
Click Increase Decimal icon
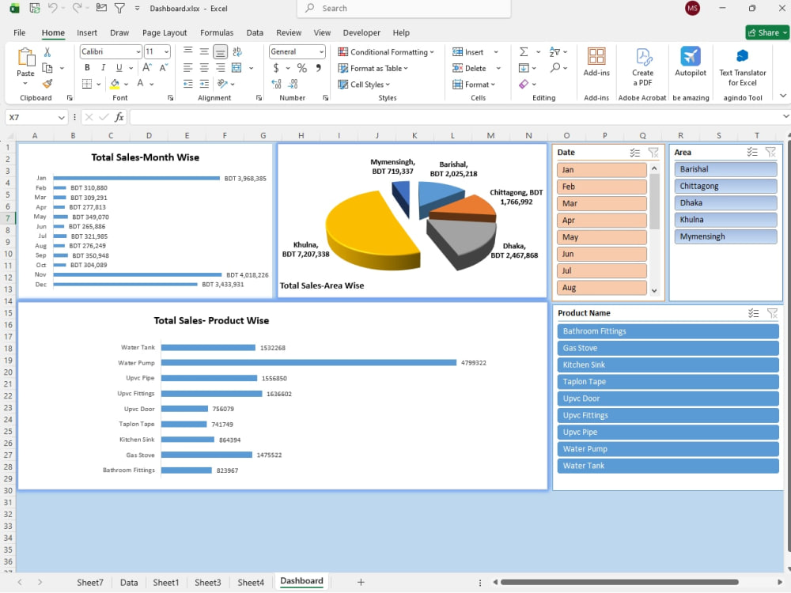tap(276, 84)
